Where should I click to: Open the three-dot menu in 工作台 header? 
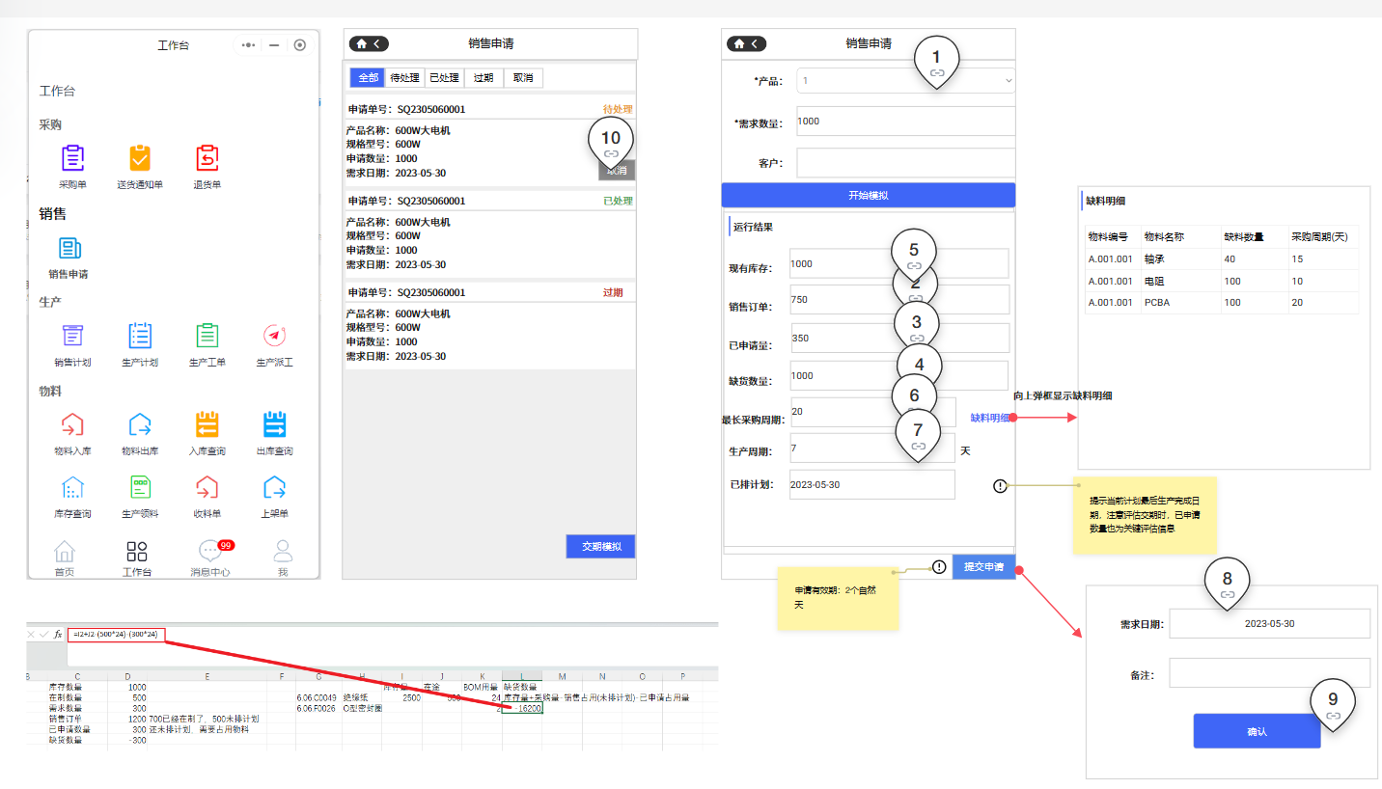pyautogui.click(x=249, y=44)
